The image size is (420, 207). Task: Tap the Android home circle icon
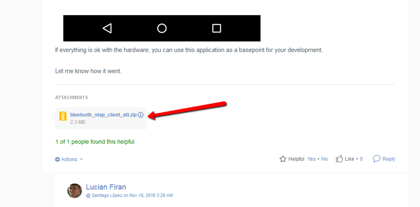pos(162,28)
